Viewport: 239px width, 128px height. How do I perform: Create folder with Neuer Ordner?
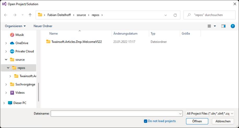[43, 26]
